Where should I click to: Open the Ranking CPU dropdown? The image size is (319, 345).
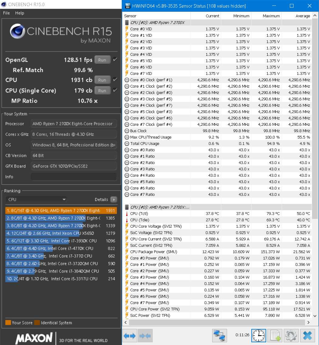coord(36,199)
